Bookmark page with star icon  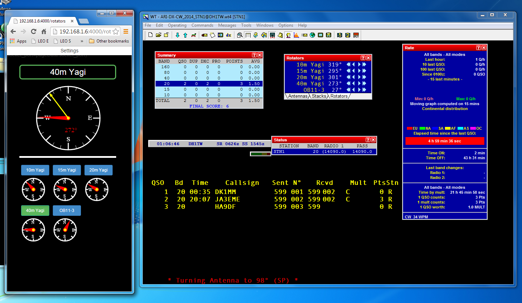[x=115, y=31]
